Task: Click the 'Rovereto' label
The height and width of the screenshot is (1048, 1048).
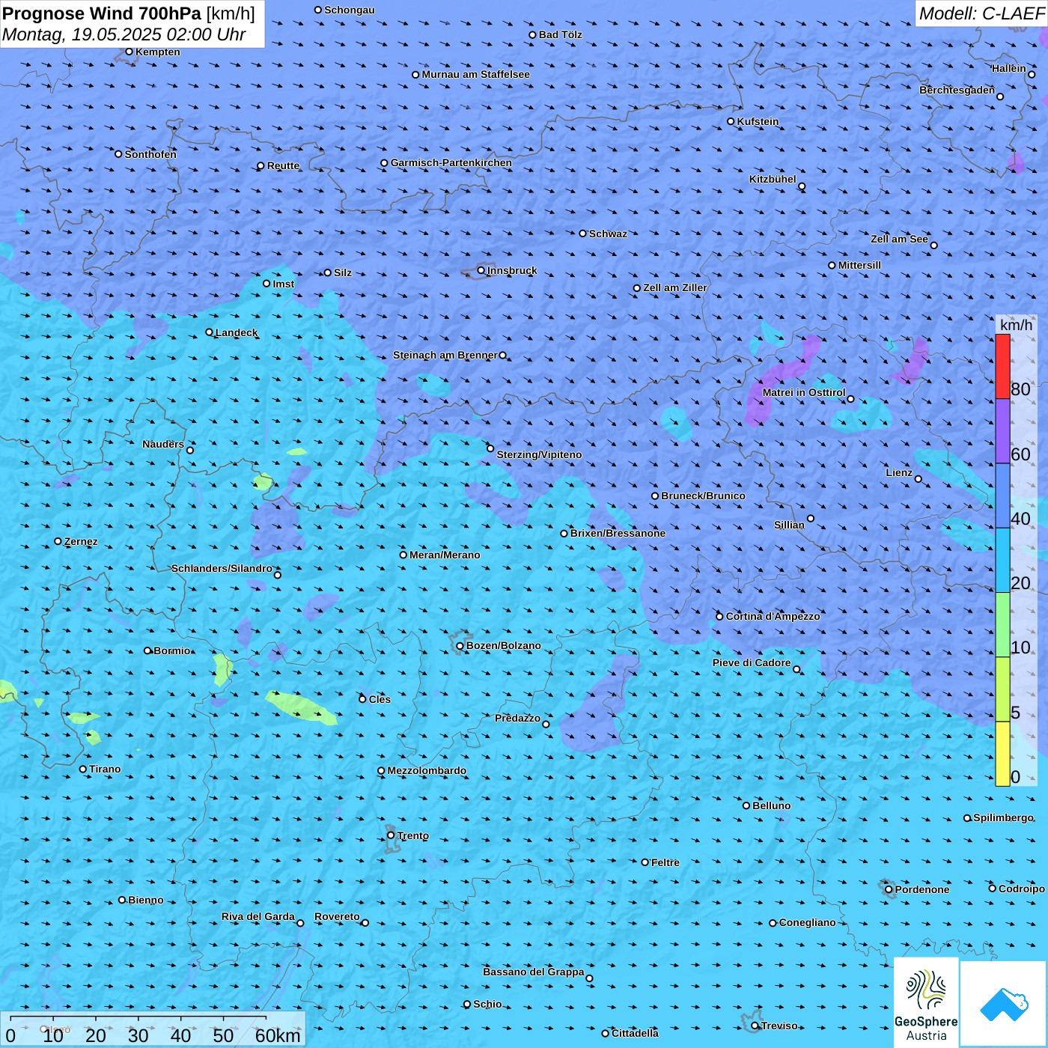Action: (337, 916)
